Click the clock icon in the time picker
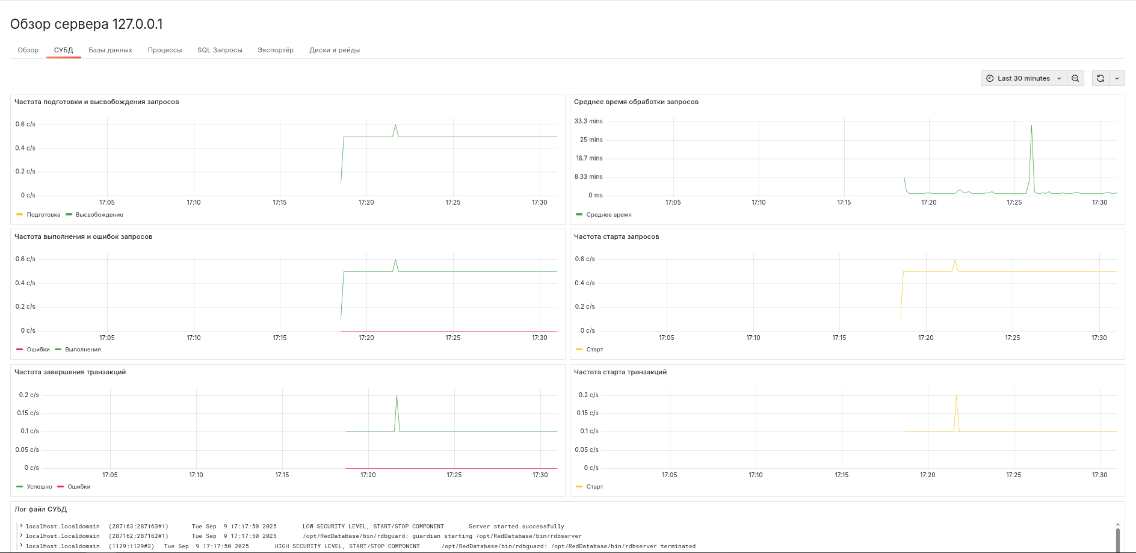 pyautogui.click(x=989, y=78)
